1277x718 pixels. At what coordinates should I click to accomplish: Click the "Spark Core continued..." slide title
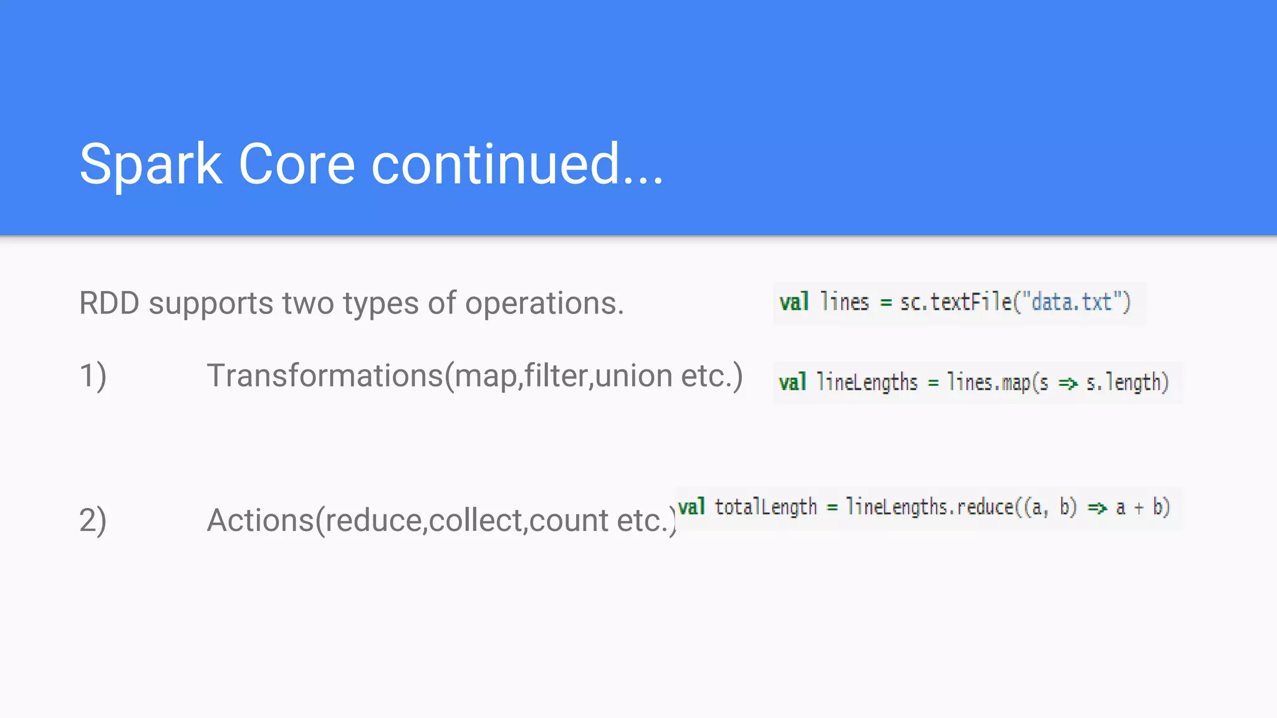(372, 165)
